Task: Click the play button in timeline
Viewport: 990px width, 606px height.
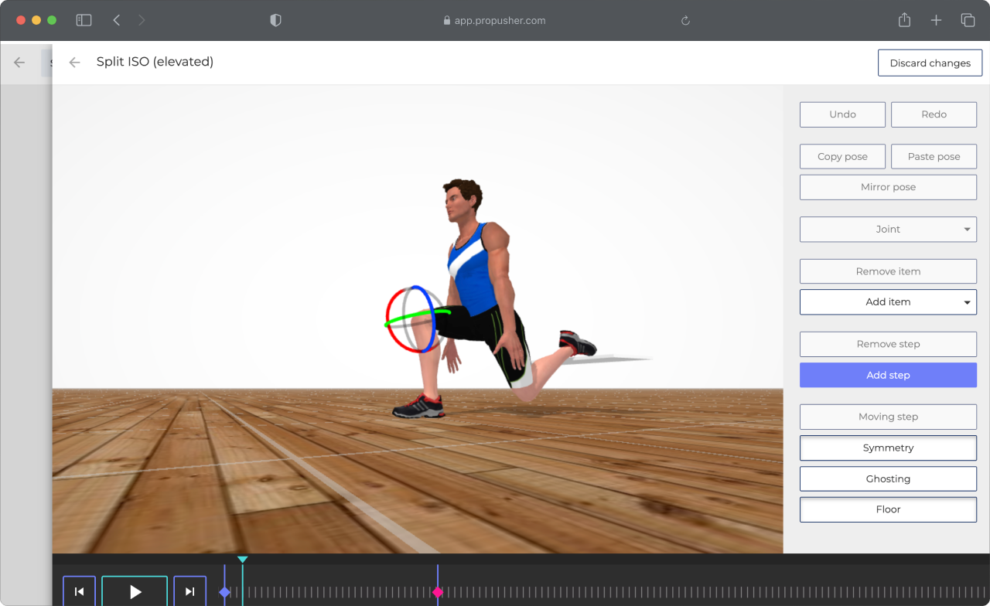Action: (135, 591)
